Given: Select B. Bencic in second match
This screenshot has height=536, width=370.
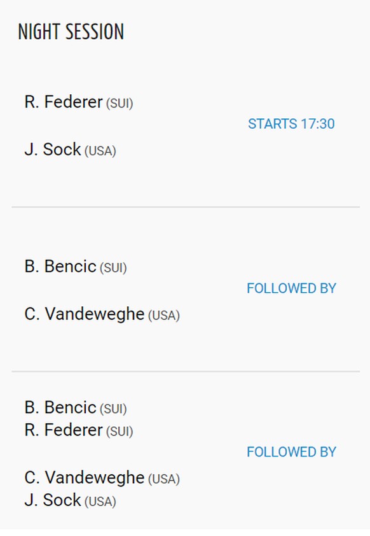Looking at the screenshot, I should (x=60, y=266).
